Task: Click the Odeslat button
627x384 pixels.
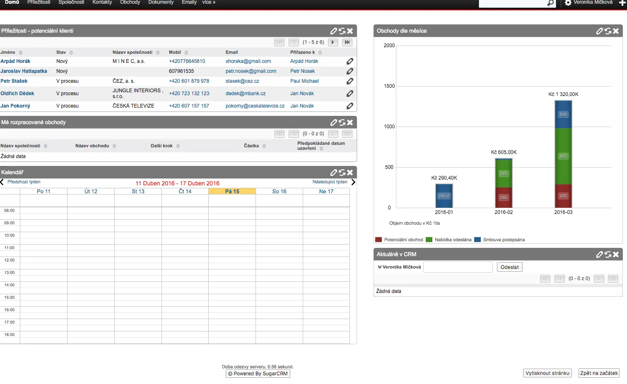Action: pos(510,267)
